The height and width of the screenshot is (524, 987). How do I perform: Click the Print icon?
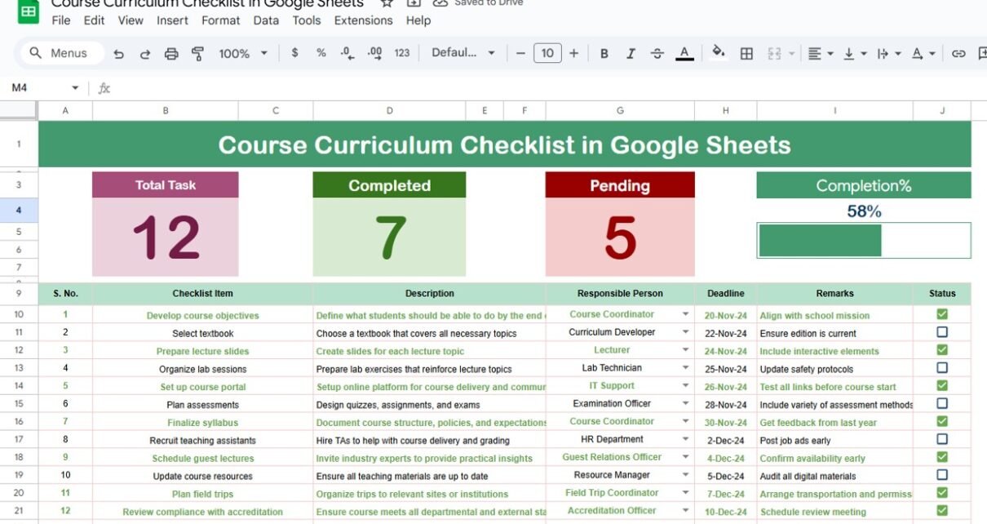pyautogui.click(x=171, y=54)
